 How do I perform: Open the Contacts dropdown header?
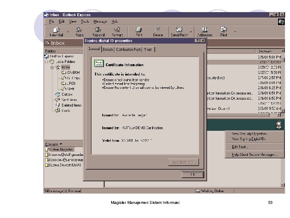pos(54,144)
